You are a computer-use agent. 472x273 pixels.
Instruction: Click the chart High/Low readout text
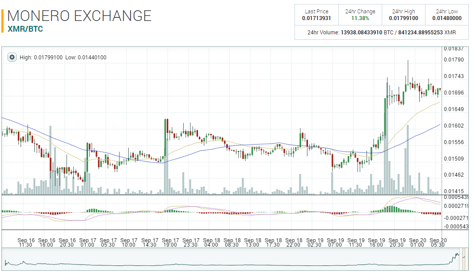coord(63,57)
